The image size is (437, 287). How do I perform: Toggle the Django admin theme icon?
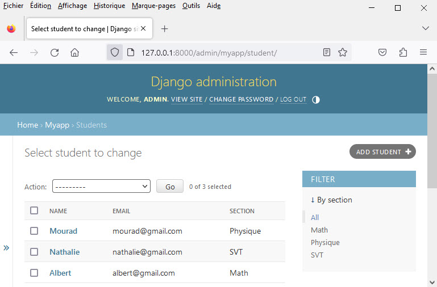click(x=316, y=100)
